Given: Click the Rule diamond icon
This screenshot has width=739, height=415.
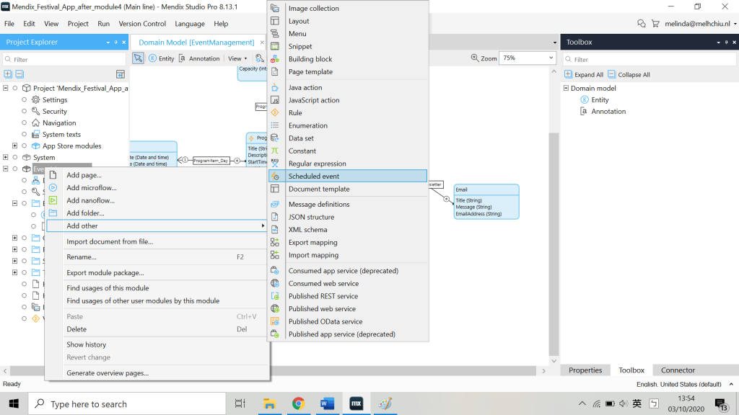Looking at the screenshot, I should point(275,113).
